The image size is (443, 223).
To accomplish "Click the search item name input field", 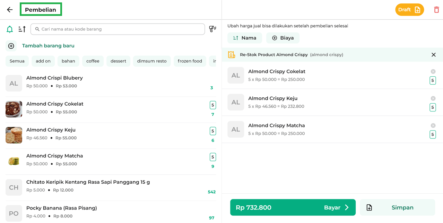I will click(x=118, y=29).
